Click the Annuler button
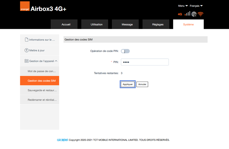The image size is (229, 149). [x=142, y=84]
